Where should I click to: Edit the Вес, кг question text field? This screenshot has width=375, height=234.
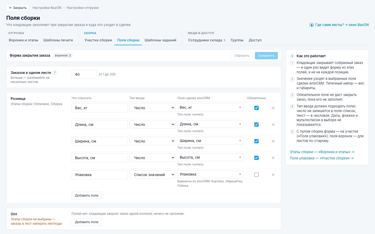point(99,108)
